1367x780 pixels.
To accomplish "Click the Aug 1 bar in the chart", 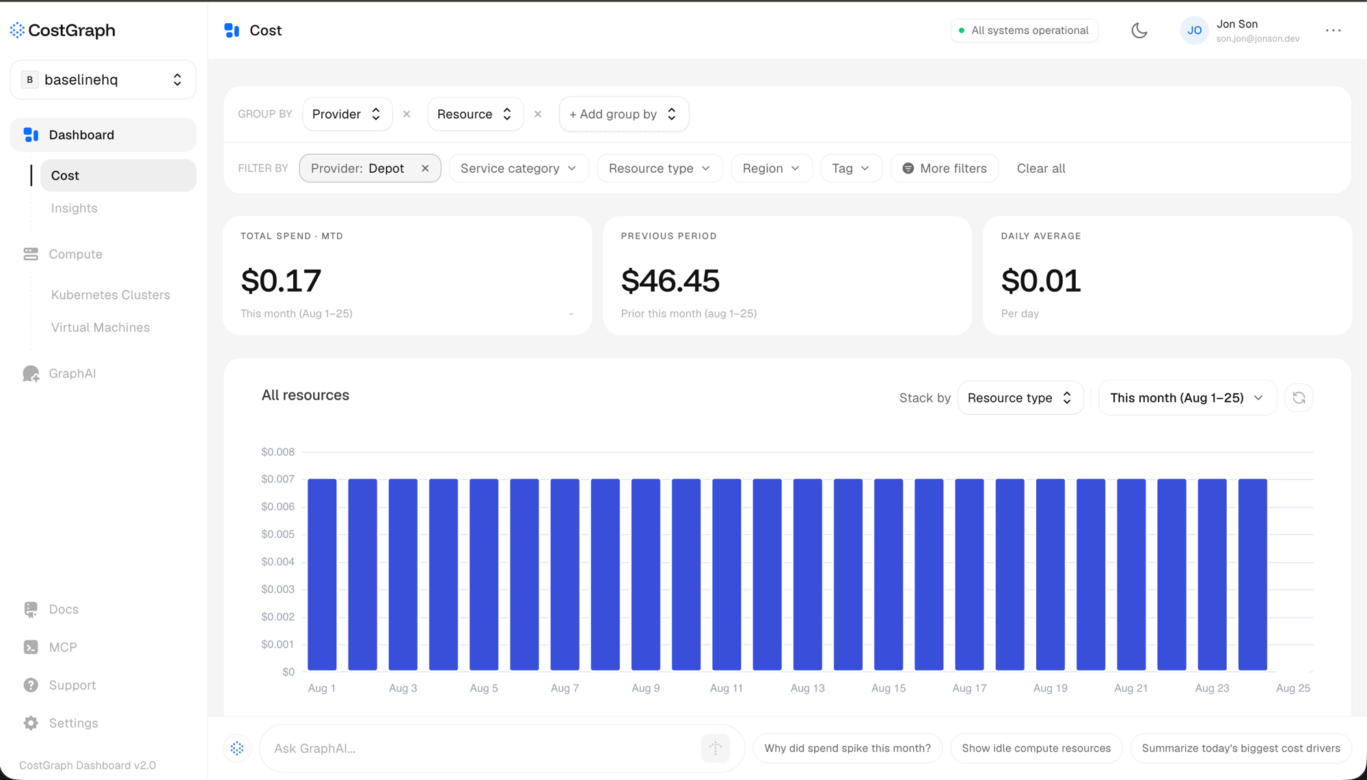I will 322,574.
